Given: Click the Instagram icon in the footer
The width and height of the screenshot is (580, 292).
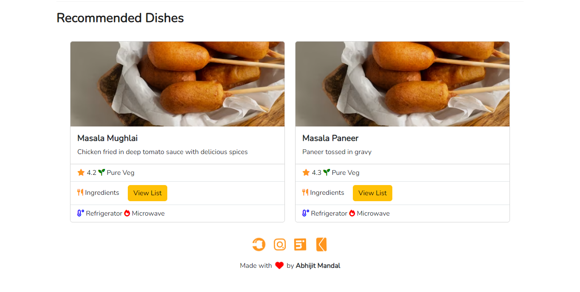Looking at the screenshot, I should (279, 244).
